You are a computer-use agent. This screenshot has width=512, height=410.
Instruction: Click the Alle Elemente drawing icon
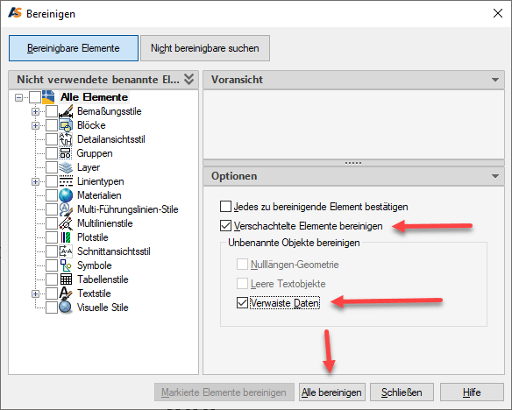[x=48, y=97]
